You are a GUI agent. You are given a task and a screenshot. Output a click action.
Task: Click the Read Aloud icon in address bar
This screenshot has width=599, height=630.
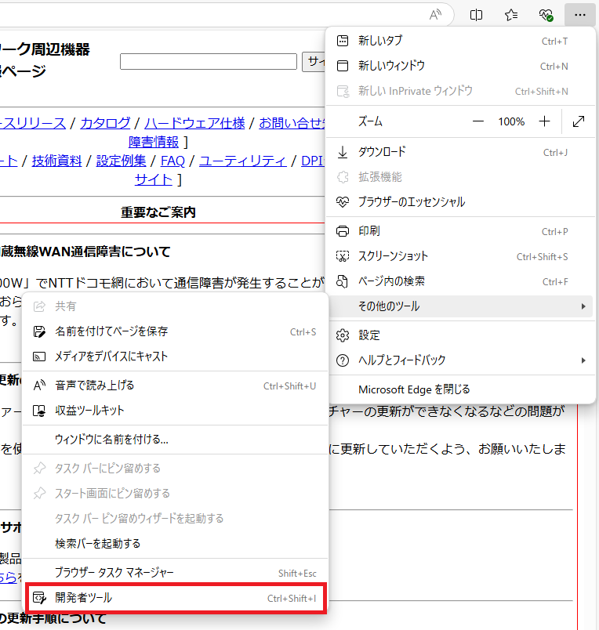click(x=436, y=15)
